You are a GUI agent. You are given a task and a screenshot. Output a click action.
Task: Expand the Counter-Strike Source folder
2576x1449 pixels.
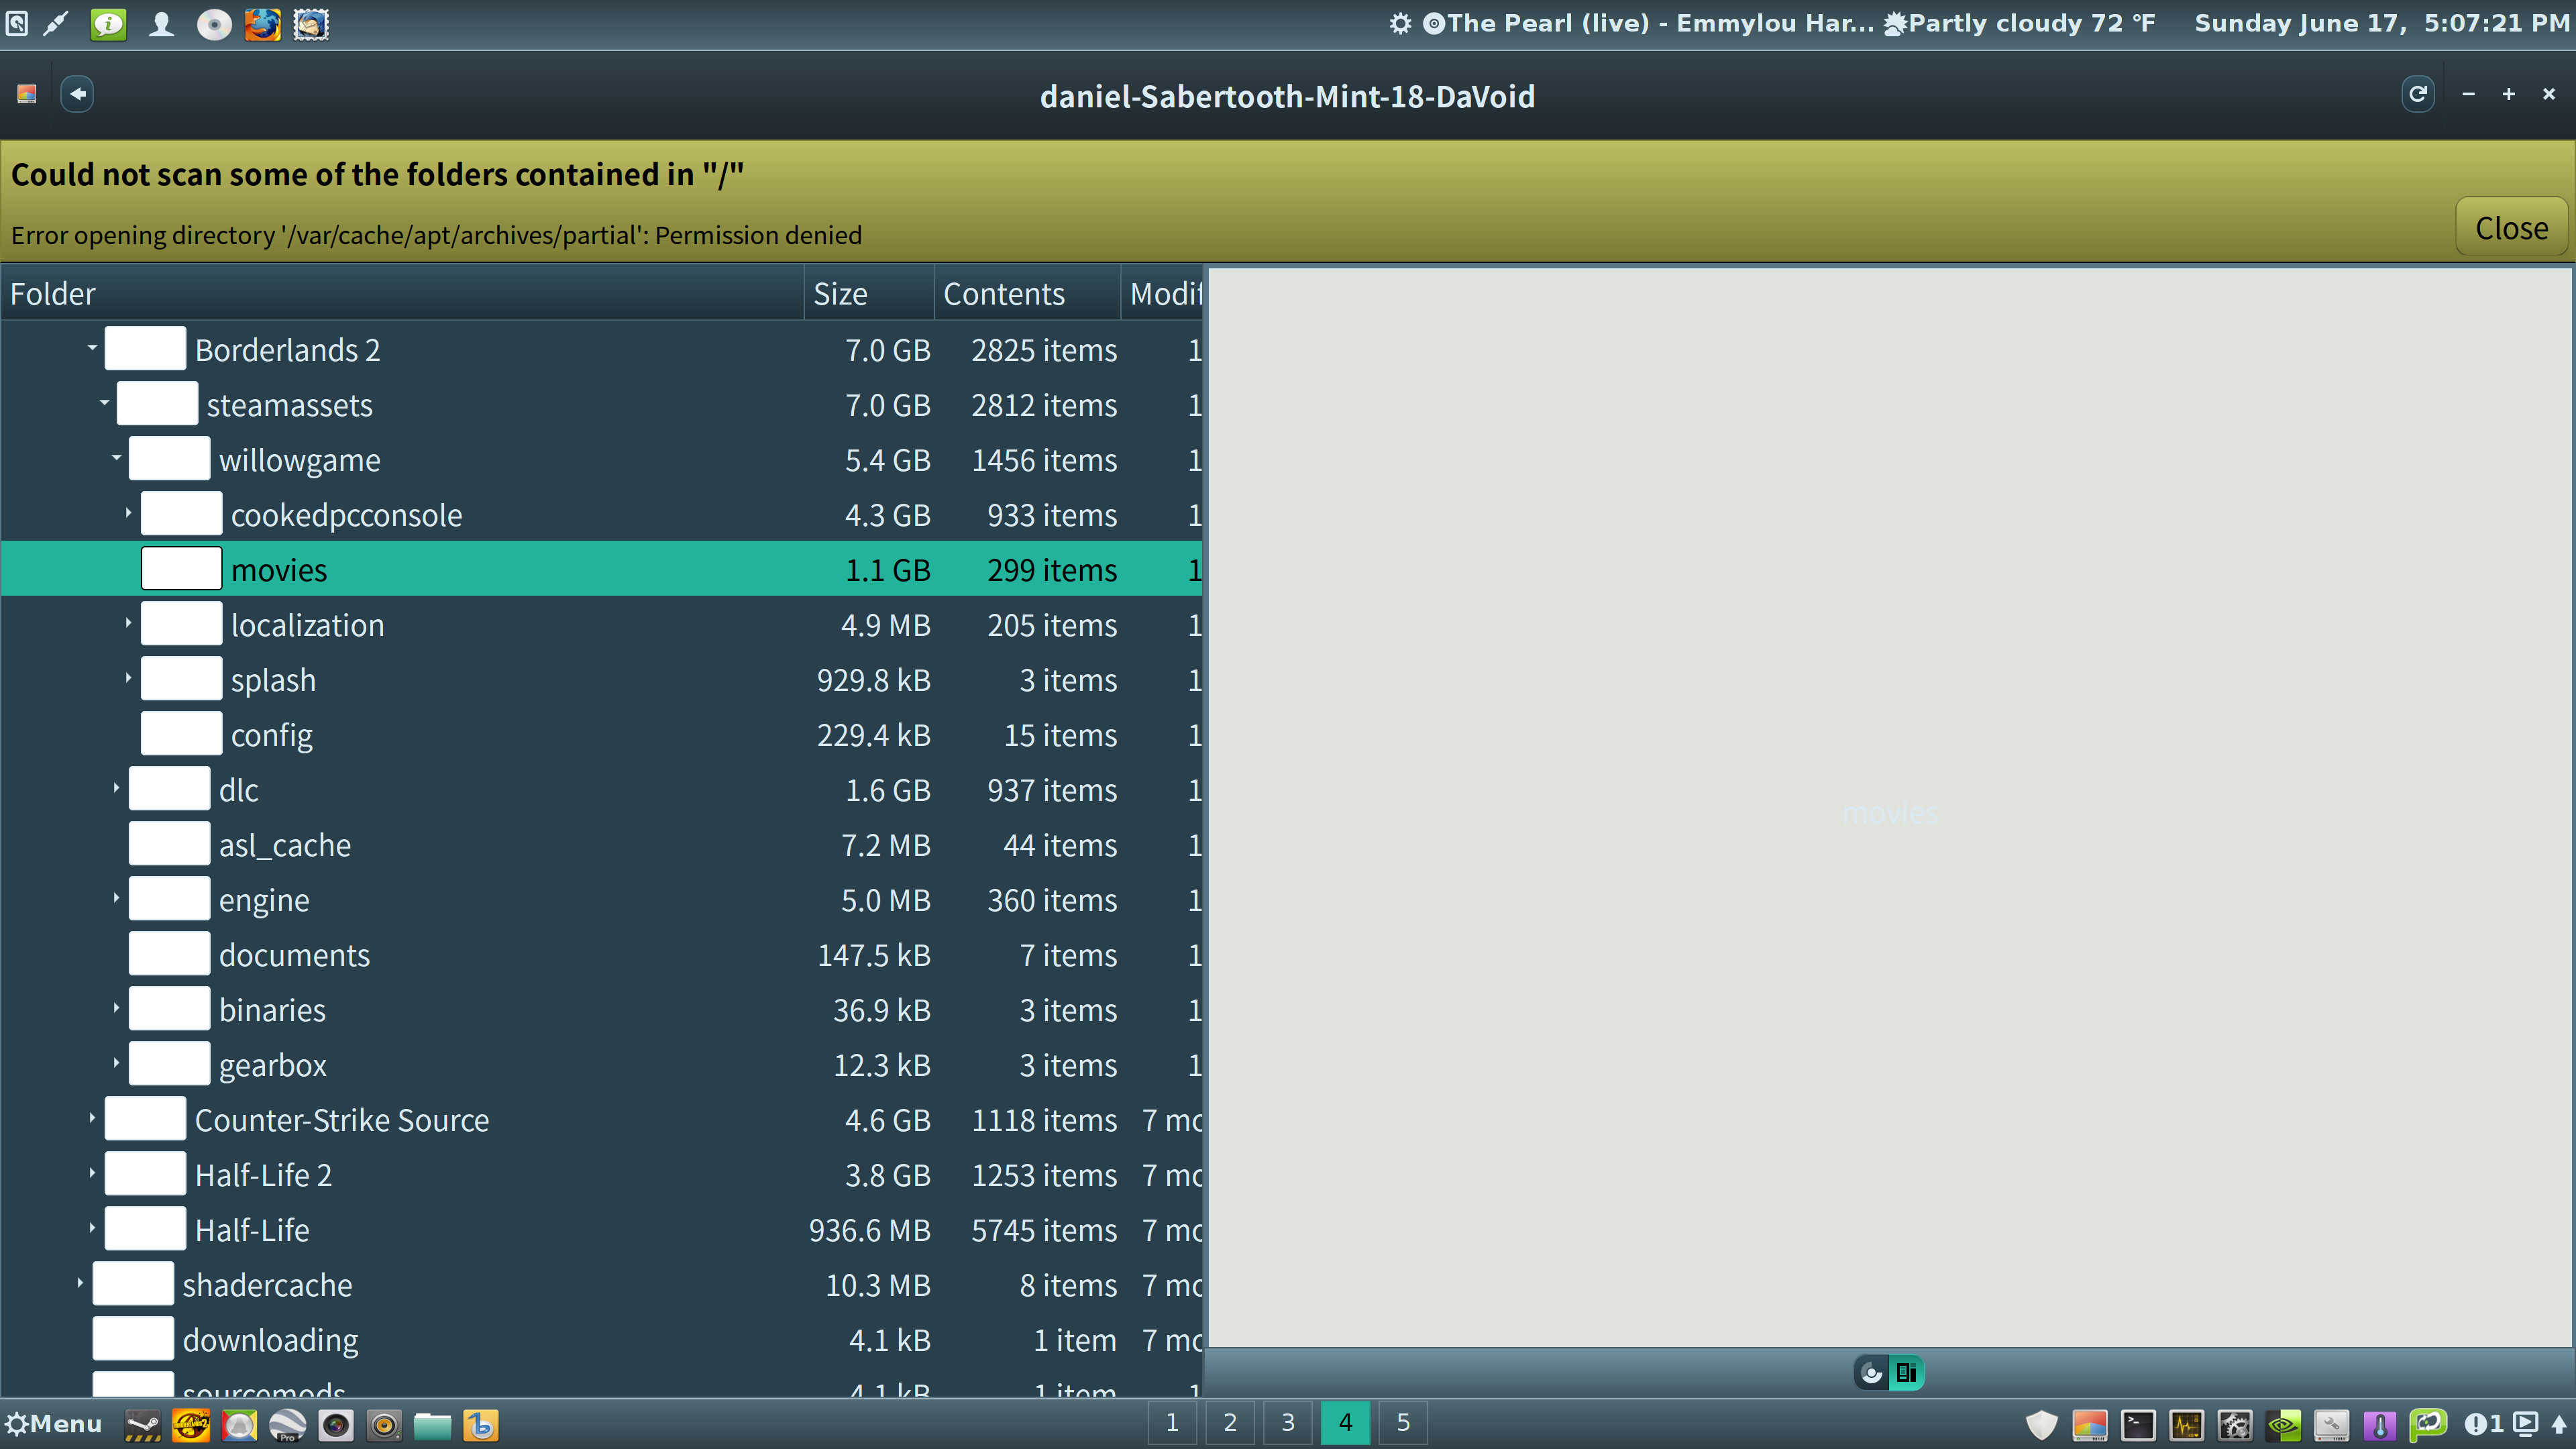point(92,1119)
